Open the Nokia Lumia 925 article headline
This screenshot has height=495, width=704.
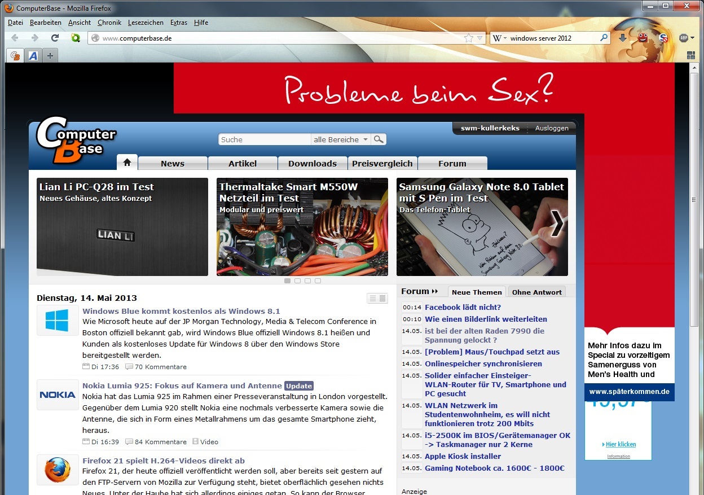coord(182,386)
